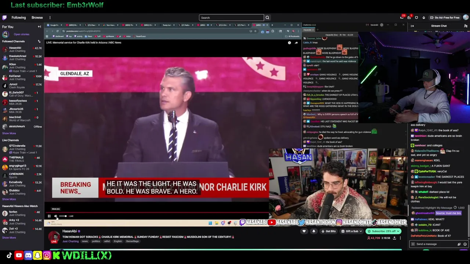Screen dimensions: 470x264
Task: Open chat identity star badge icon
Action: [413, 244]
